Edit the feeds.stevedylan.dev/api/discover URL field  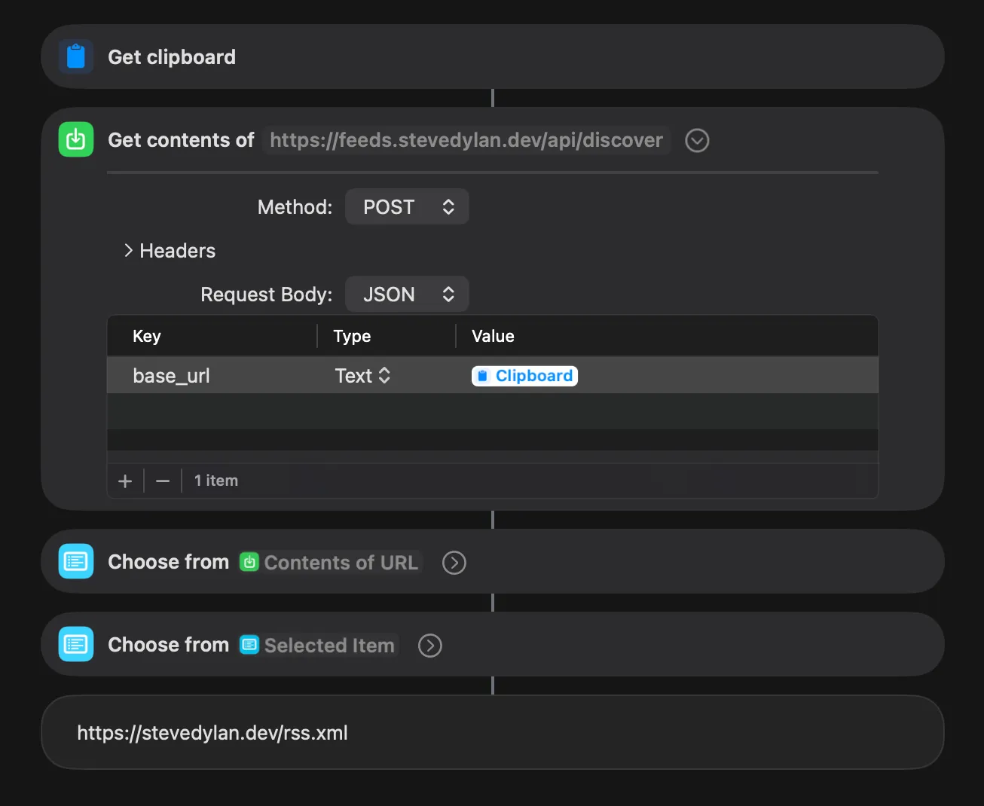tap(466, 140)
